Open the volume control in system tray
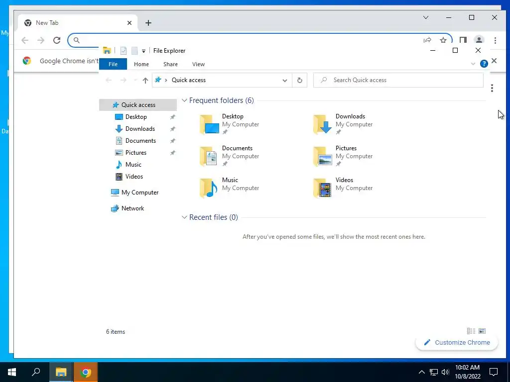This screenshot has height=382, width=510. 446,372
